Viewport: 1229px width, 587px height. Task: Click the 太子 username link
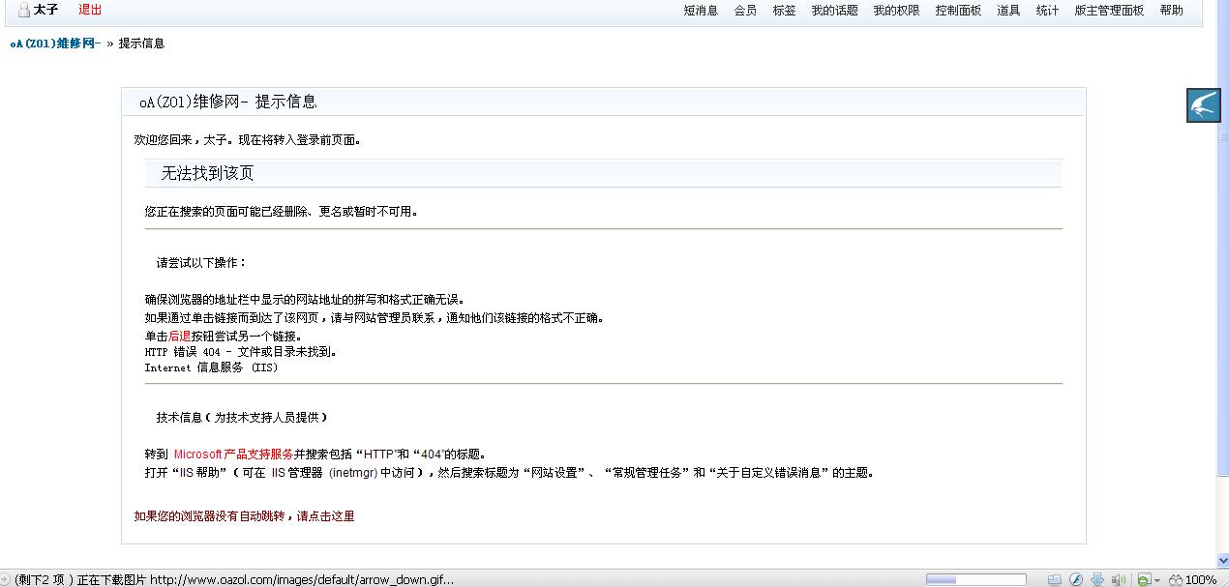[x=45, y=10]
